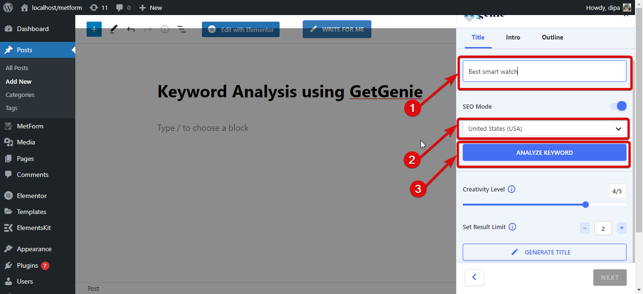The height and width of the screenshot is (294, 643).
Task: Open the New content menu
Action: 151,8
